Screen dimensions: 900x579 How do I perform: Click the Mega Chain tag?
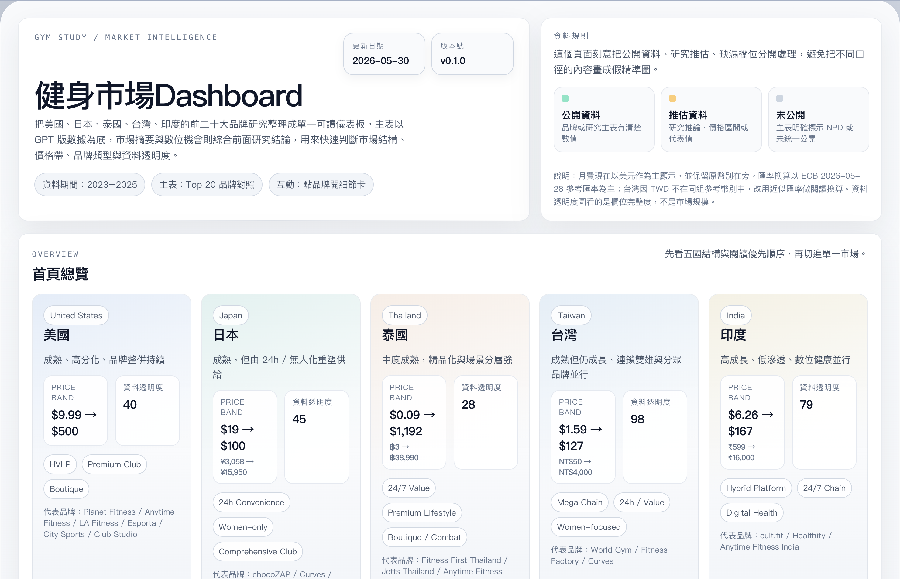pyautogui.click(x=579, y=502)
